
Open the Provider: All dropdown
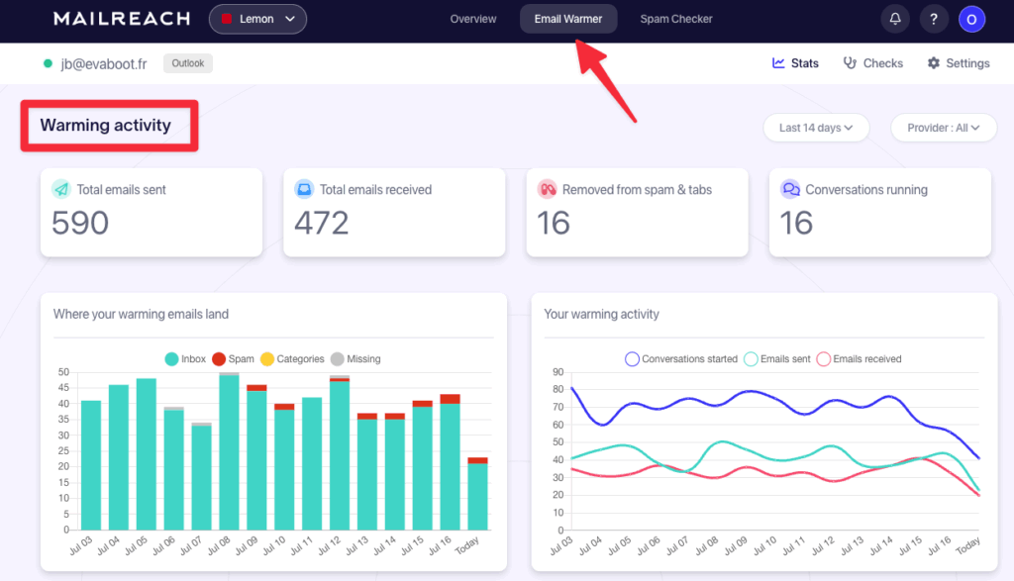(x=944, y=128)
